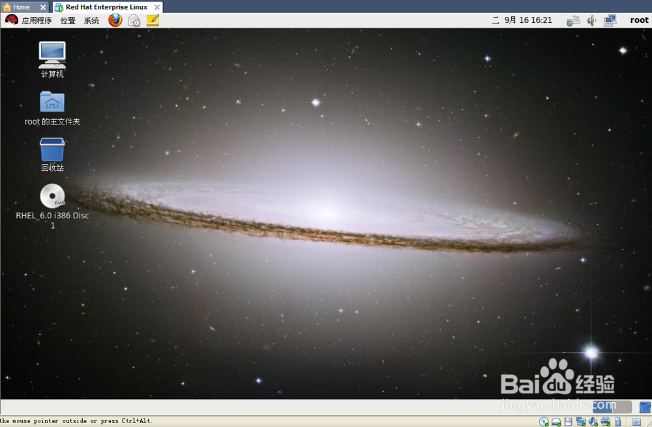Click VMware CD/DVD device status icon

click(x=544, y=422)
